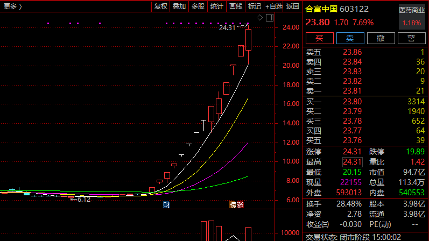429x241 pixels.
Task: Click the 榜 ranking marker icon
Action: click(x=233, y=205)
